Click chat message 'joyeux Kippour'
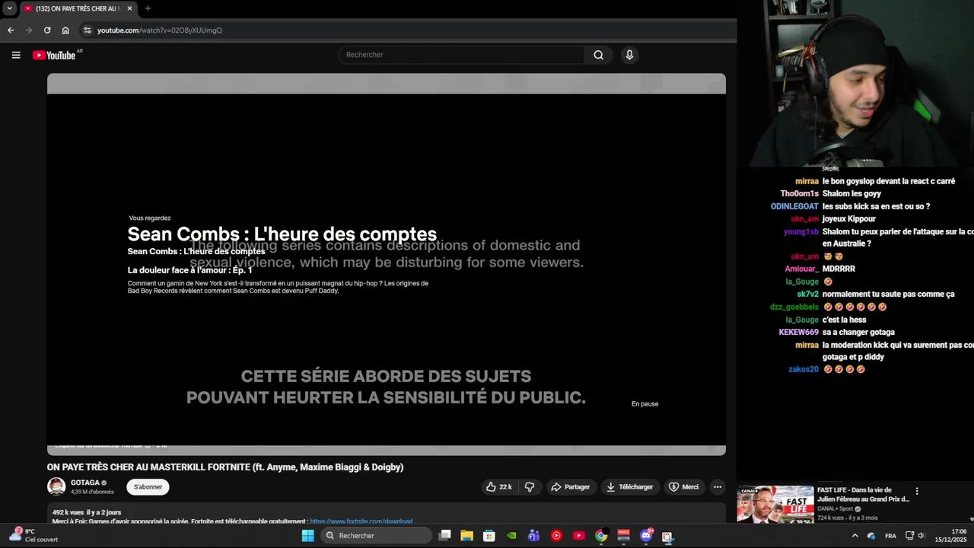 [x=848, y=219]
